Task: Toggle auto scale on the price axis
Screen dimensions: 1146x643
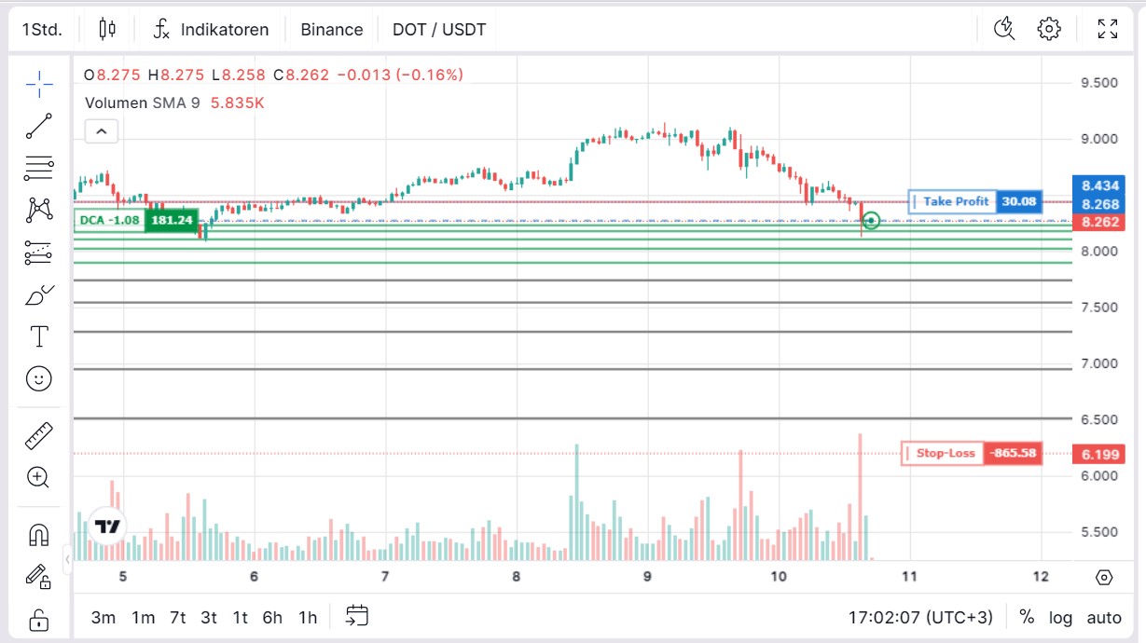Action: click(1104, 617)
